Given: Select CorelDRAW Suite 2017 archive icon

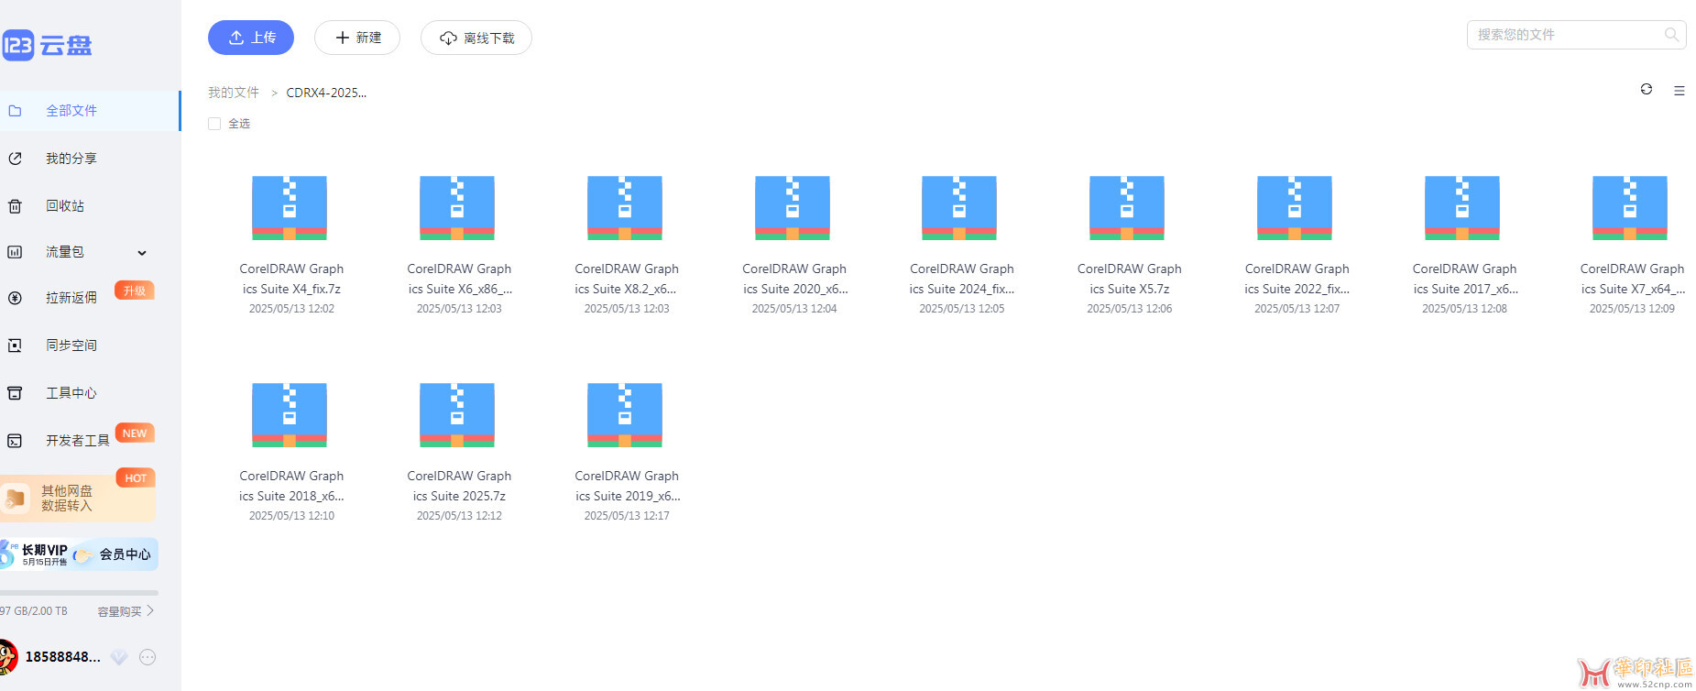Looking at the screenshot, I should [1462, 208].
